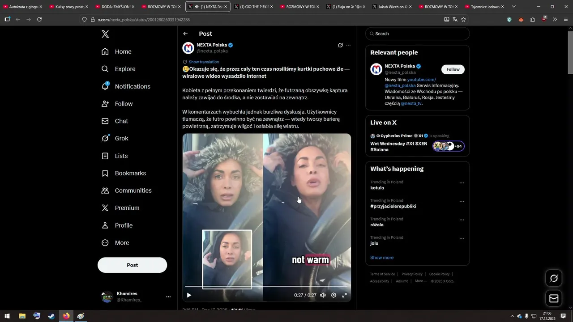Bookmark this page with star icon

pos(463,19)
